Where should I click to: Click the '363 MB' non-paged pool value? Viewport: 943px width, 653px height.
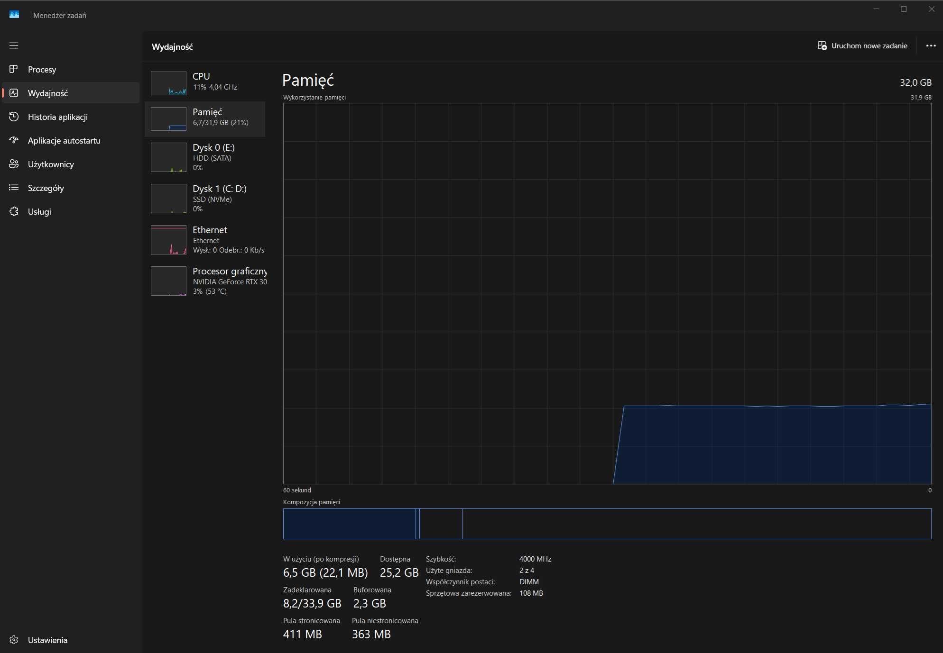click(371, 635)
